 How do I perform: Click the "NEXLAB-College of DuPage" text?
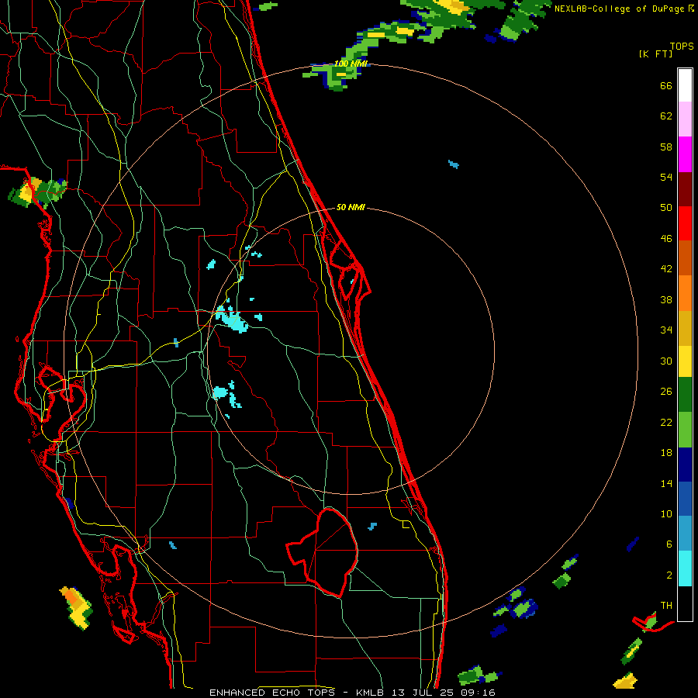click(620, 9)
